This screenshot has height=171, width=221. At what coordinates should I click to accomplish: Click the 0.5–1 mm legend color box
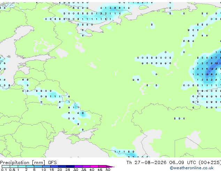pyautogui.click(x=14, y=166)
